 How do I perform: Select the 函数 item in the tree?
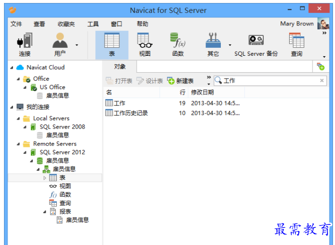pos(65,195)
